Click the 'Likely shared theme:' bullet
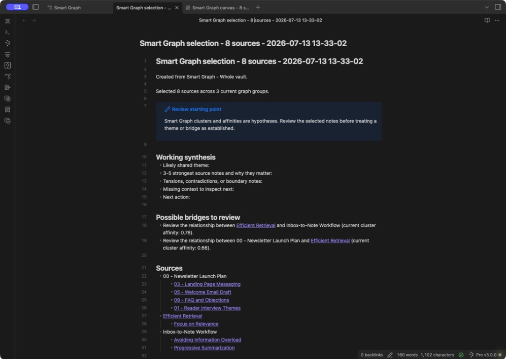 pos(186,165)
